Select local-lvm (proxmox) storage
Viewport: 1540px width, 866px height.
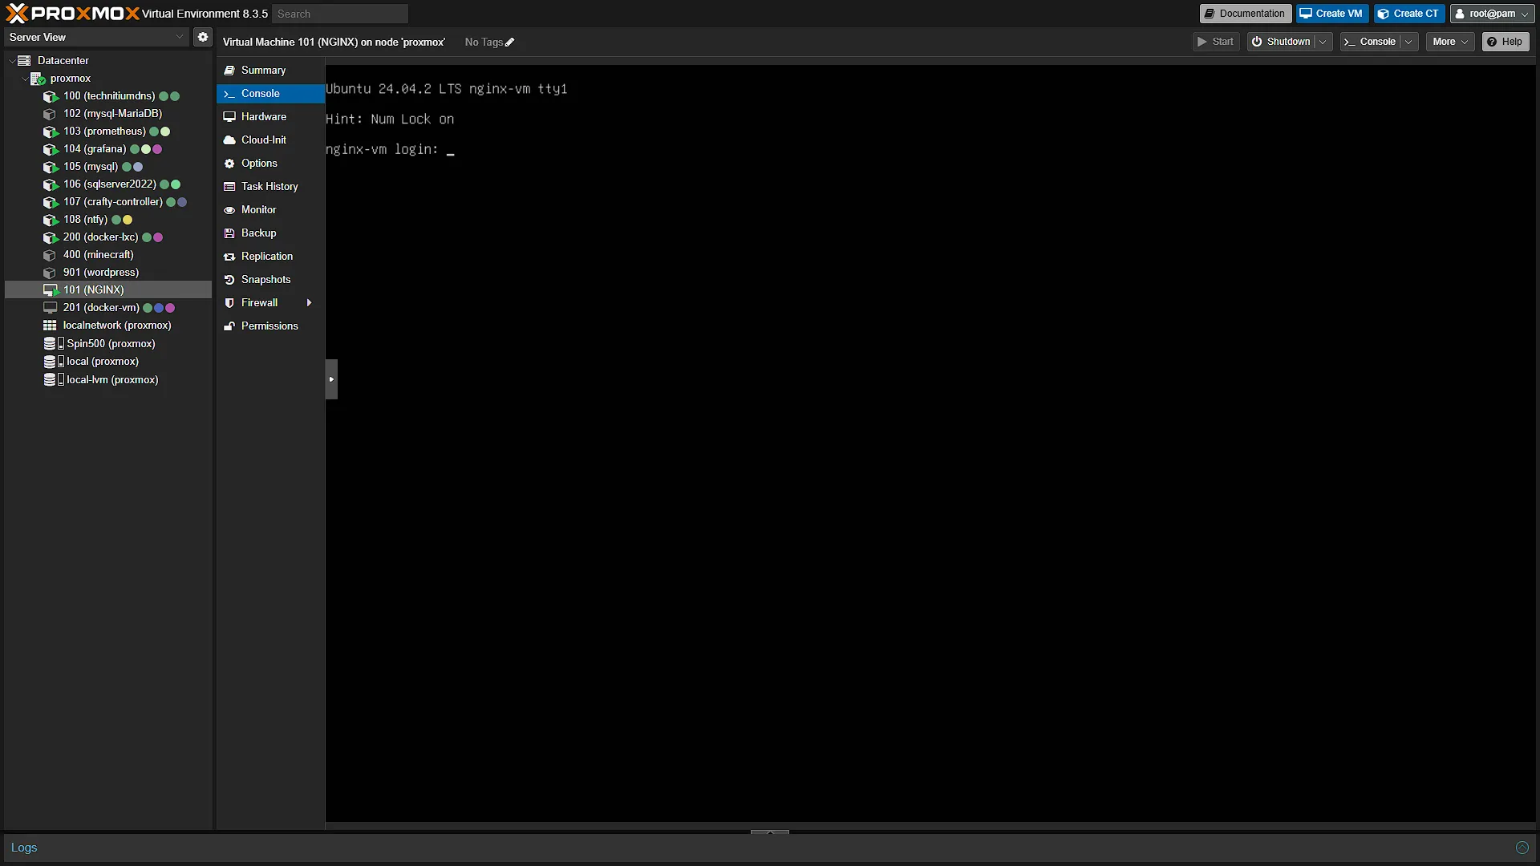tap(109, 380)
